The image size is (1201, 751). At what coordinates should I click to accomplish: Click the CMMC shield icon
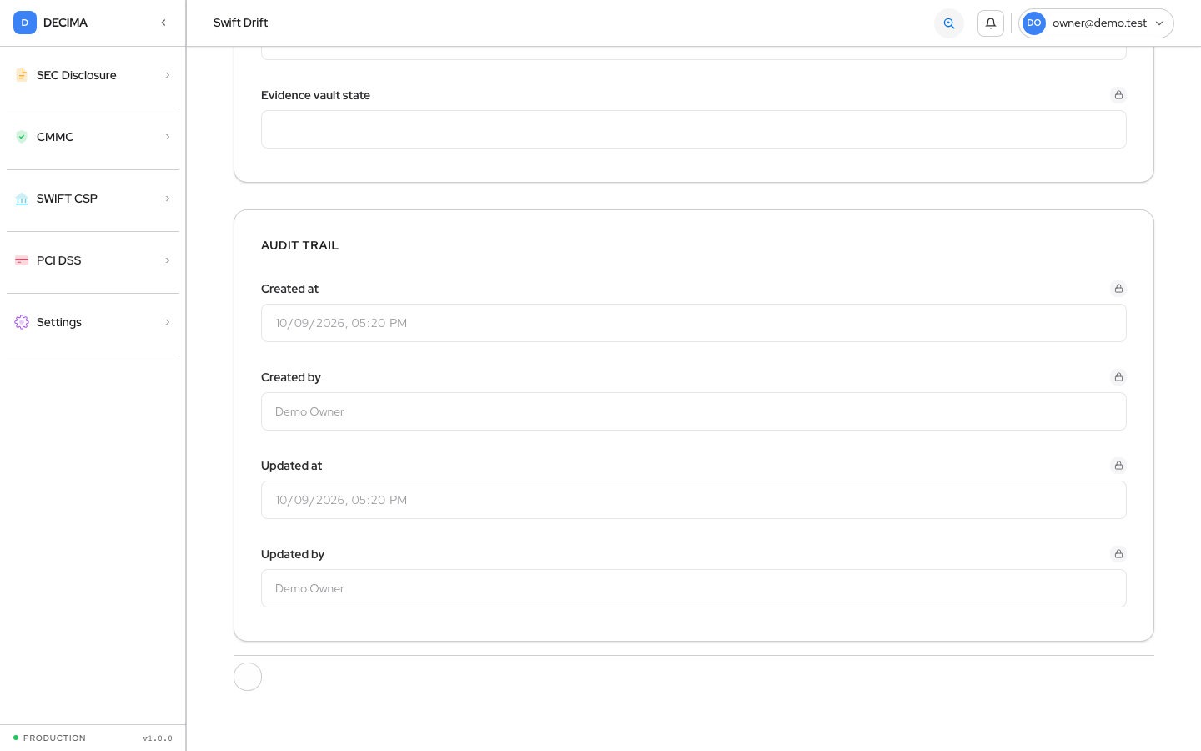click(x=22, y=137)
